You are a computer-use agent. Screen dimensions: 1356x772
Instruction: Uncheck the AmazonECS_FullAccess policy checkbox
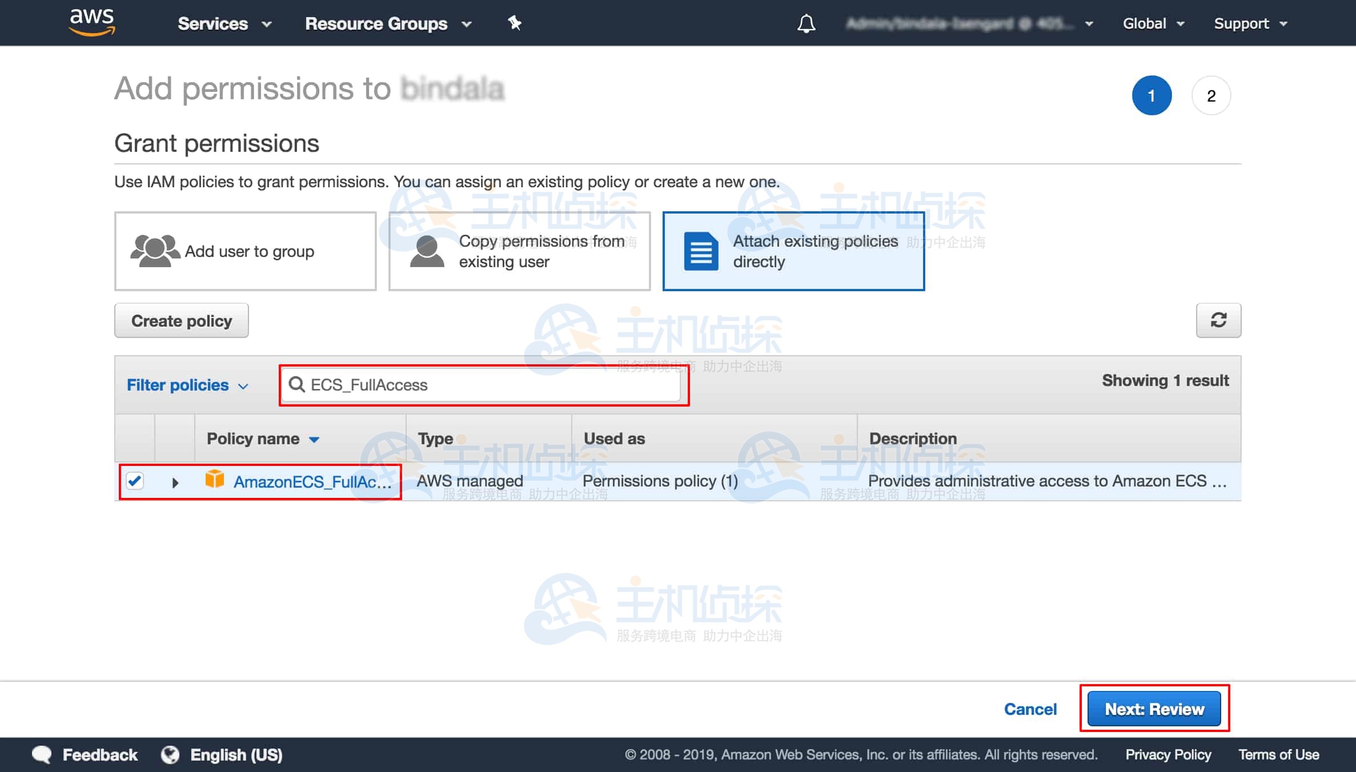[x=135, y=481]
